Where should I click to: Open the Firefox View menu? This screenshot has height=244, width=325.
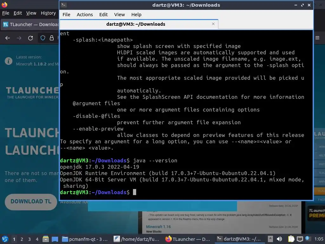tap(31, 13)
